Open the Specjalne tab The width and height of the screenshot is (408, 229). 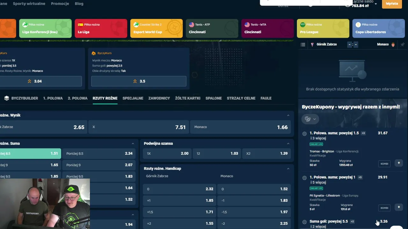(133, 98)
